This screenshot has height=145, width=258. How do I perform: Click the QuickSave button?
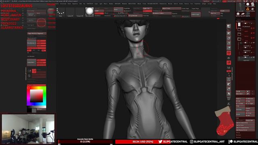(206, 1)
